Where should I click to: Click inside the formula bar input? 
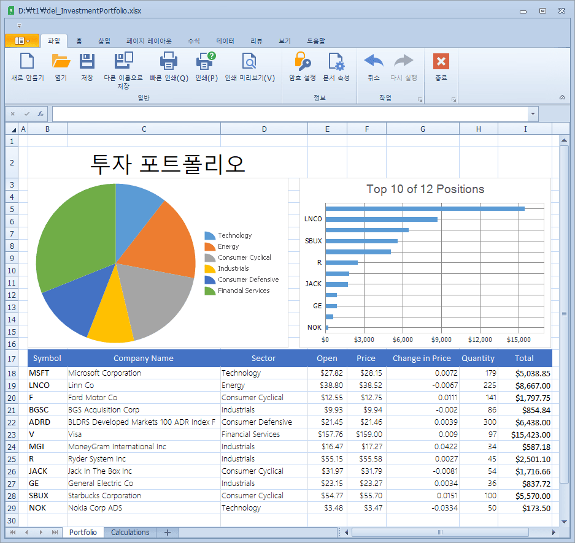pos(290,114)
